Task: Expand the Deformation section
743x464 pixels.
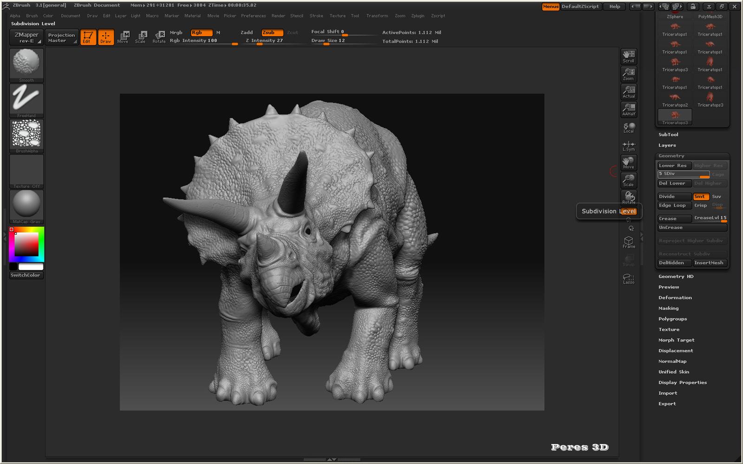Action: click(x=675, y=298)
